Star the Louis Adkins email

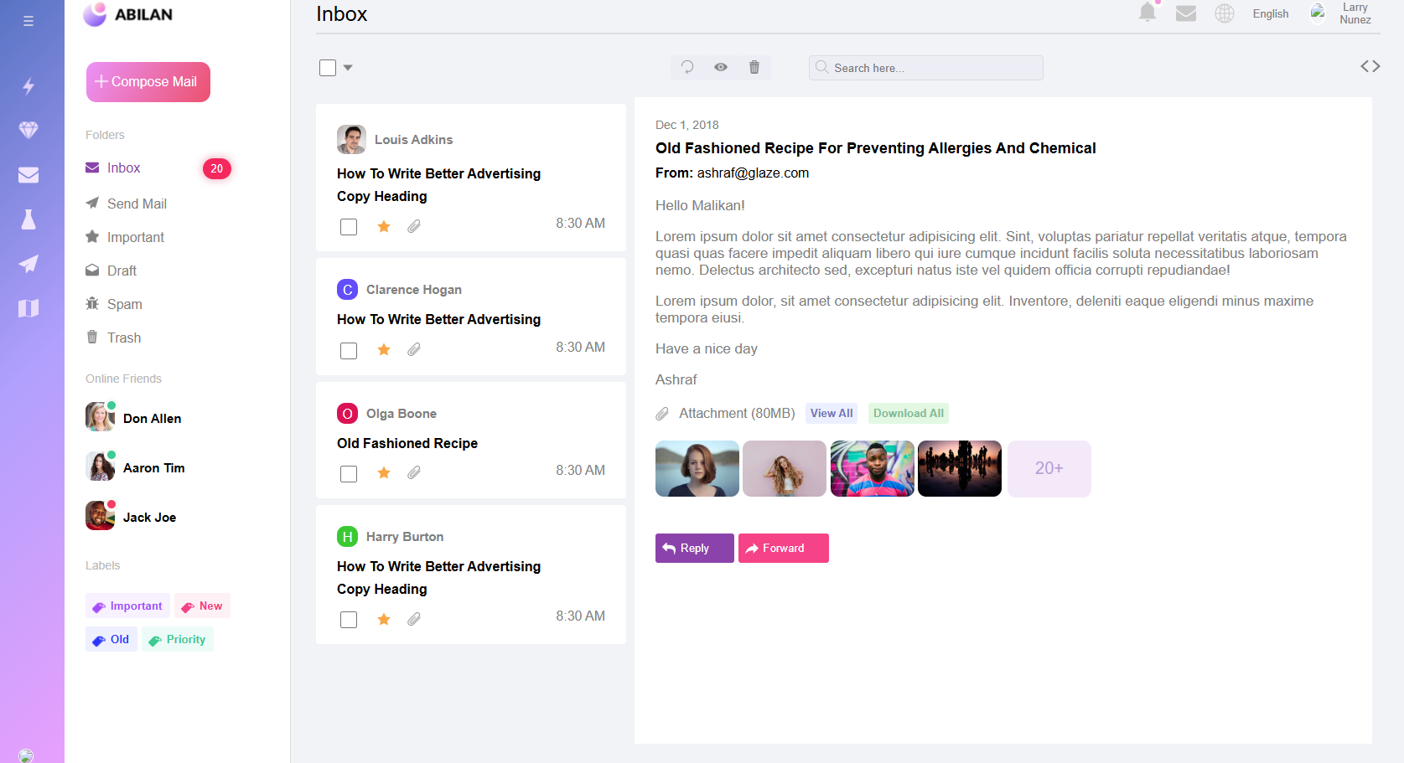click(x=384, y=226)
